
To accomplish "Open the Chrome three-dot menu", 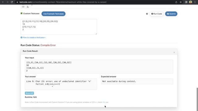I will 195,2.
